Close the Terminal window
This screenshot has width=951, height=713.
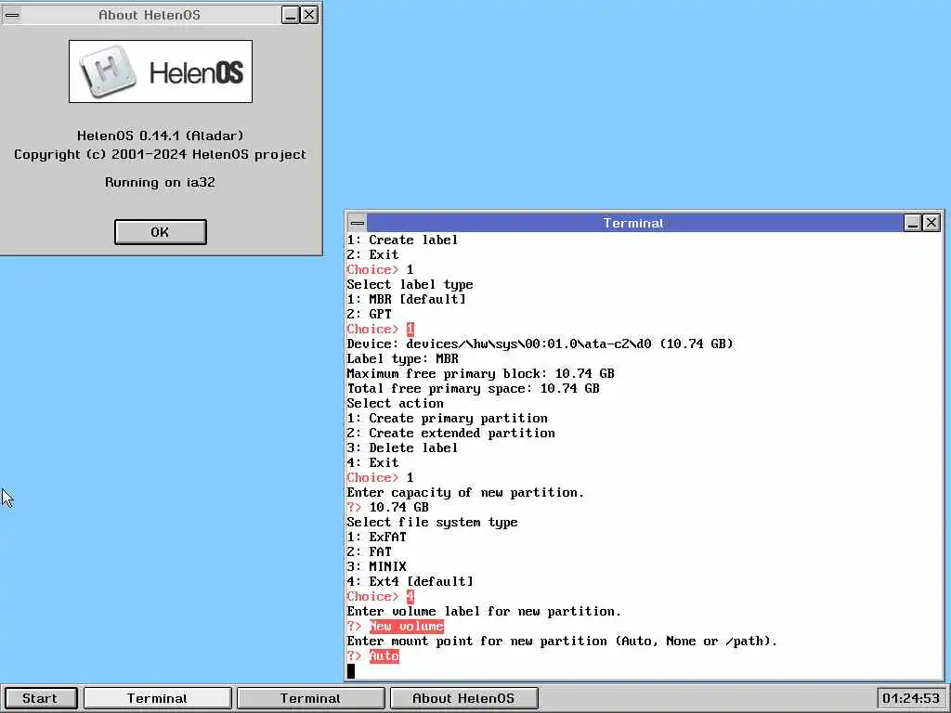(931, 223)
